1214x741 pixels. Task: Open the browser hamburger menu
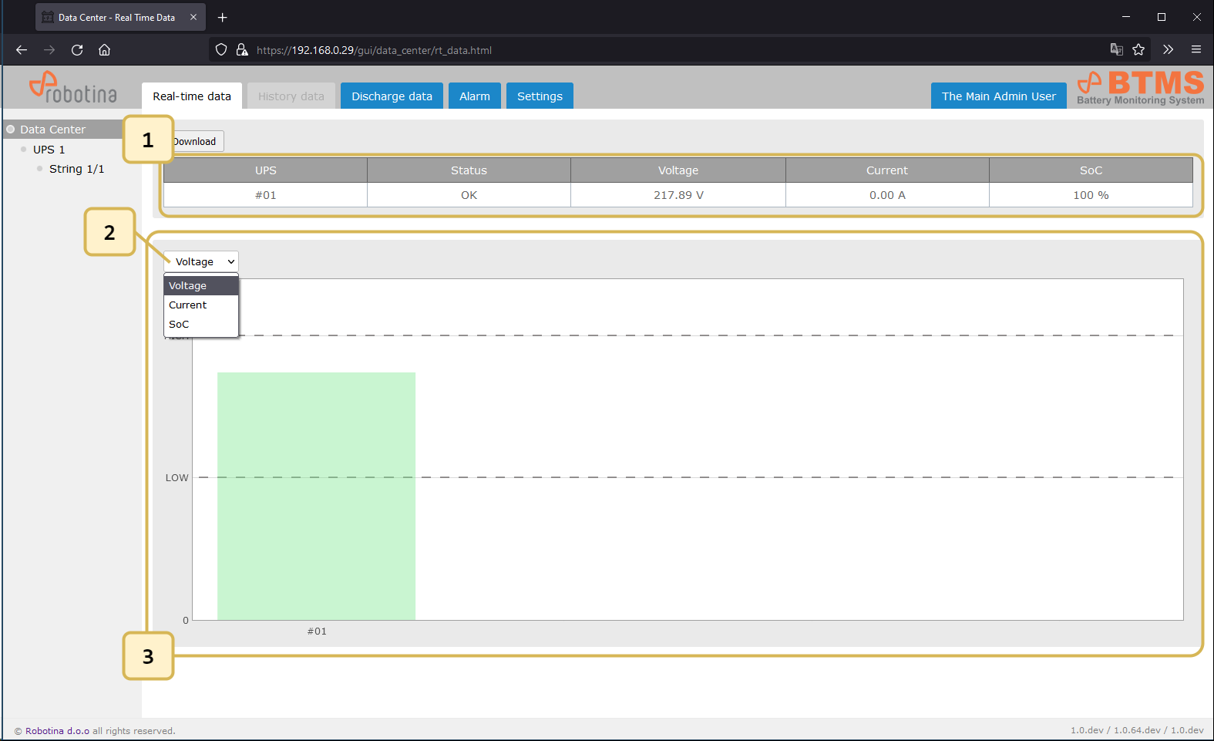tap(1196, 50)
